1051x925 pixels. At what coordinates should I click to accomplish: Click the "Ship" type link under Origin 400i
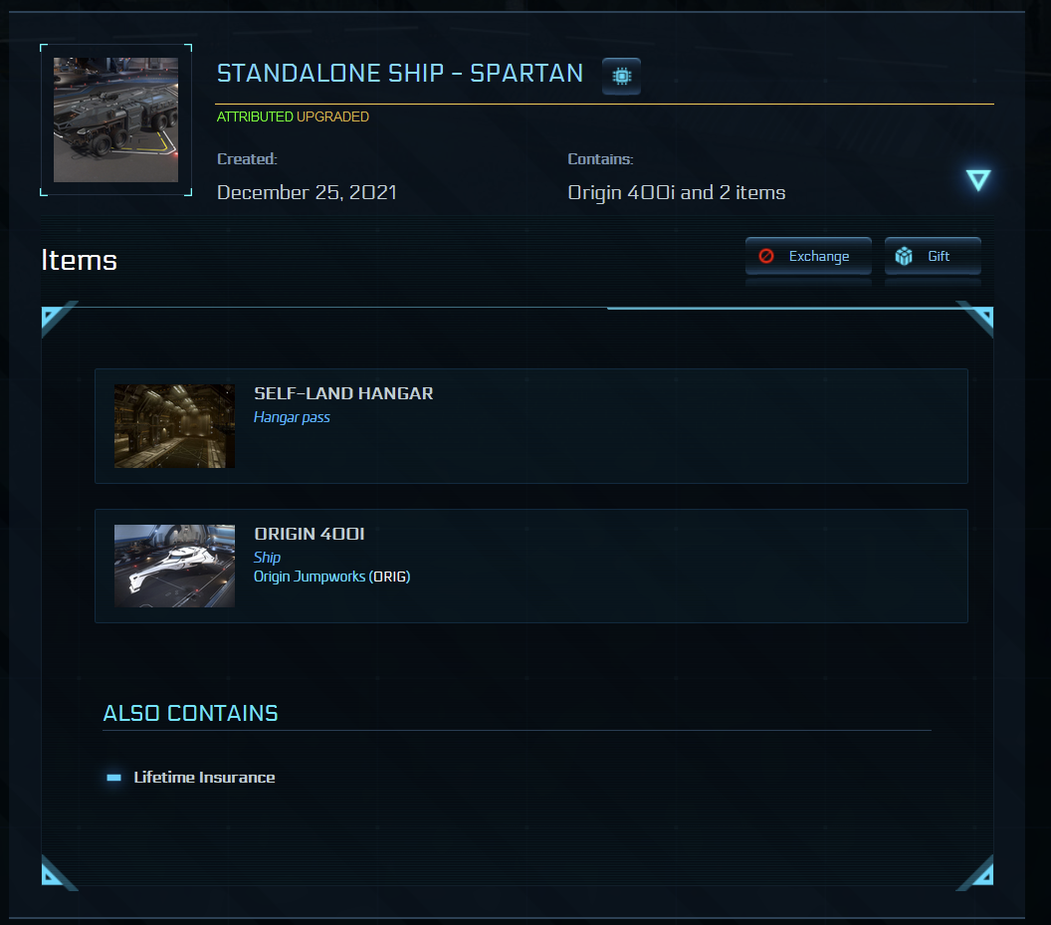[x=267, y=558]
